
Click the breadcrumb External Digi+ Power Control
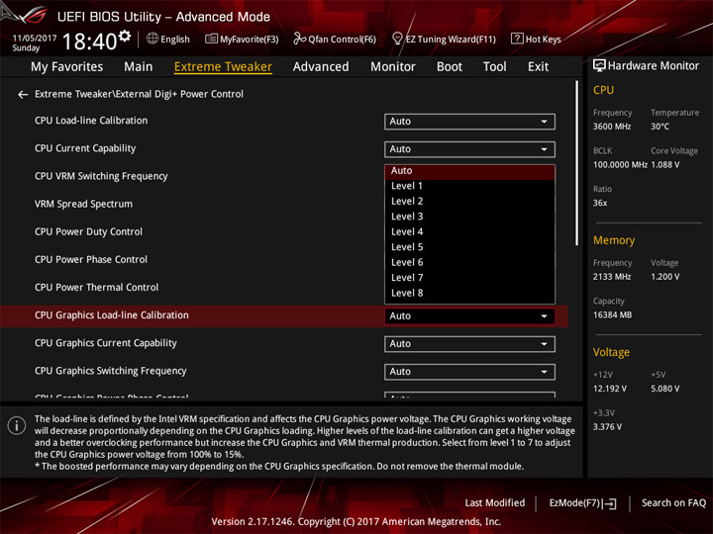point(179,94)
